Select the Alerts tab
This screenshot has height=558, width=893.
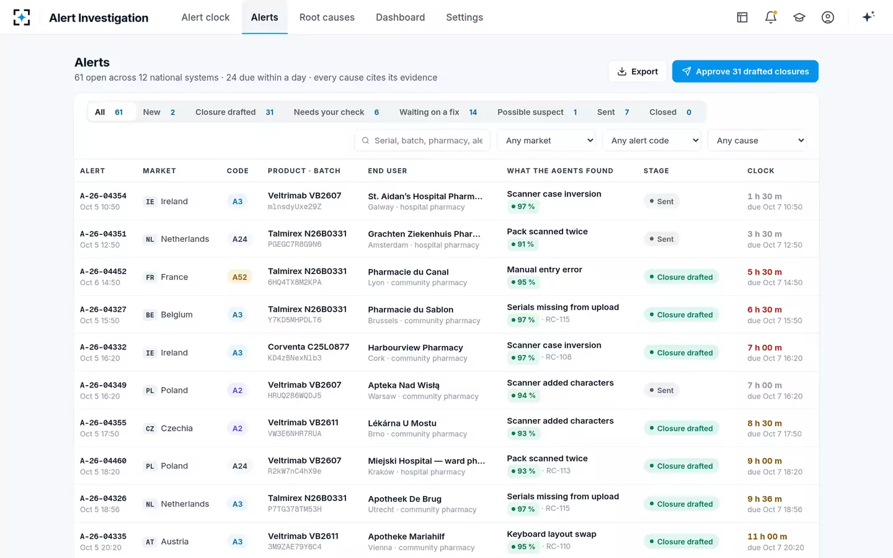point(265,17)
